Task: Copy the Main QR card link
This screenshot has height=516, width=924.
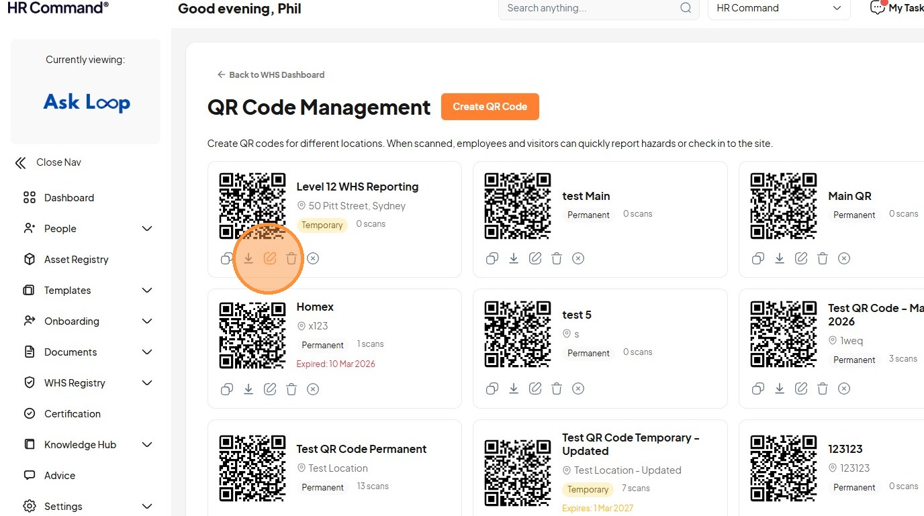Action: (758, 258)
